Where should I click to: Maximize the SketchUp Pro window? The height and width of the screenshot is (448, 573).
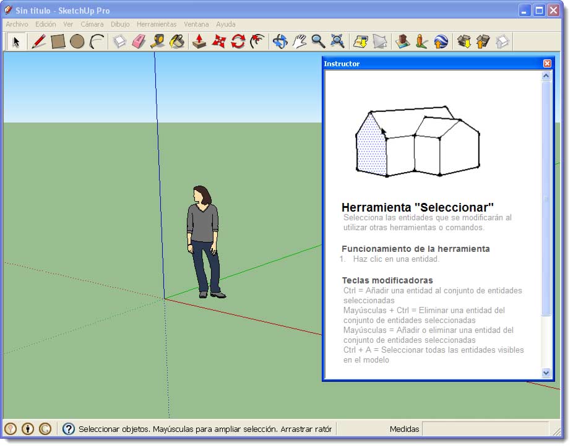click(x=539, y=11)
